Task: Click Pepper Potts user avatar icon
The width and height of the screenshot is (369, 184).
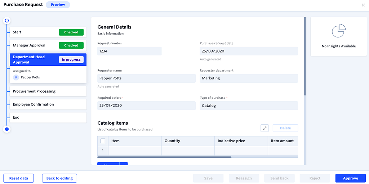Action: pos(16,77)
